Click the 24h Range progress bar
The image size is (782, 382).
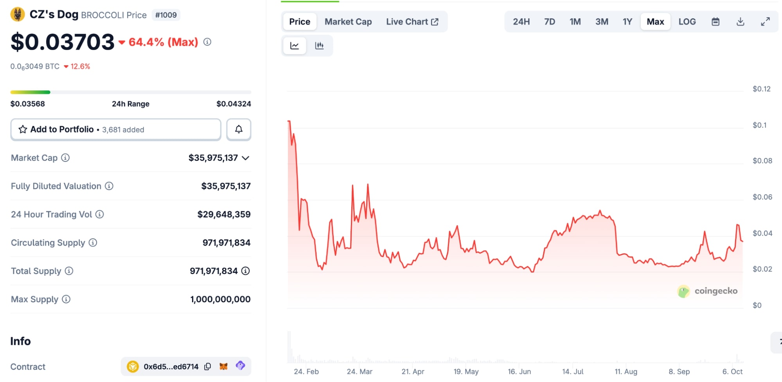pyautogui.click(x=131, y=92)
